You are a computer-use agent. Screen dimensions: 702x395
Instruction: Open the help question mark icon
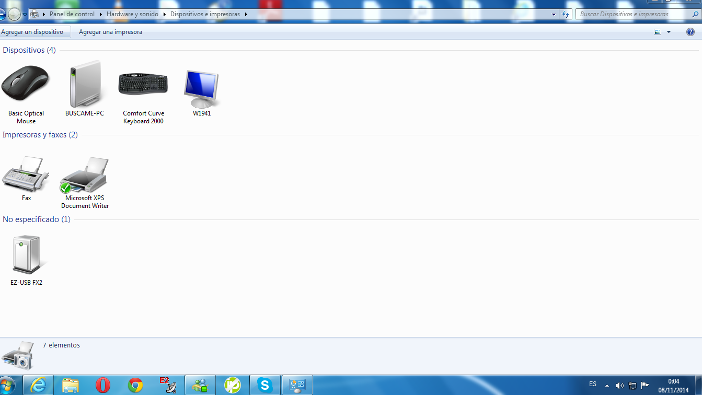[x=690, y=32]
